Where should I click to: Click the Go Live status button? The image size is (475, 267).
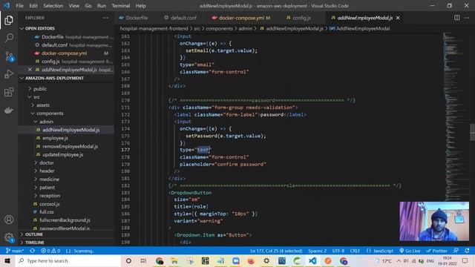point(410,251)
